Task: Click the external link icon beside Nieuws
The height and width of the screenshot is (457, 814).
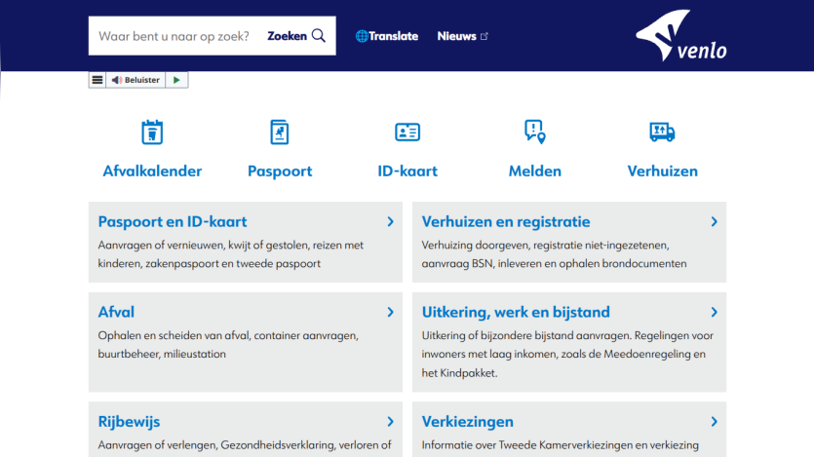Action: [x=485, y=36]
